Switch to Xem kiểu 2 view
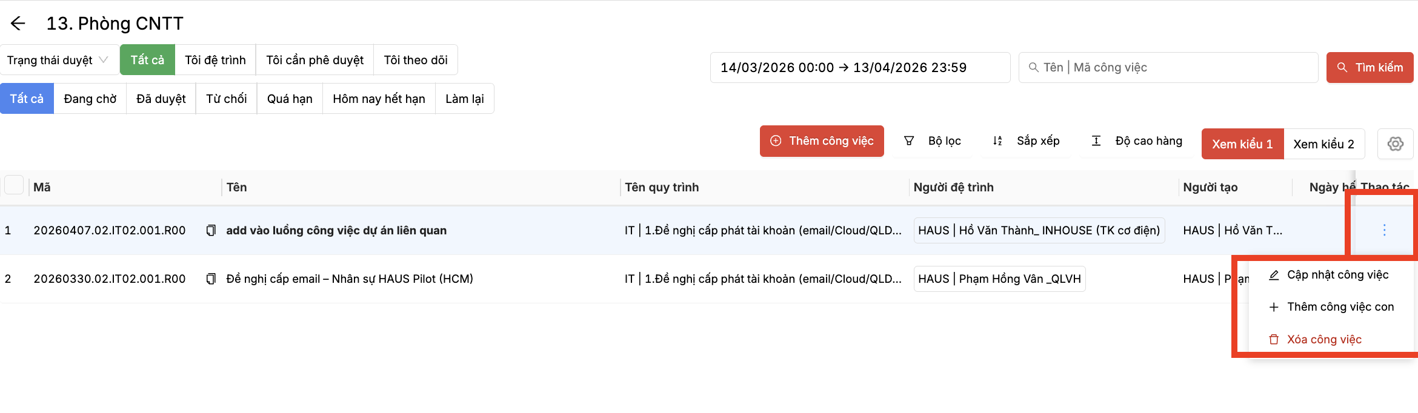The image size is (1418, 413). [x=1323, y=144]
